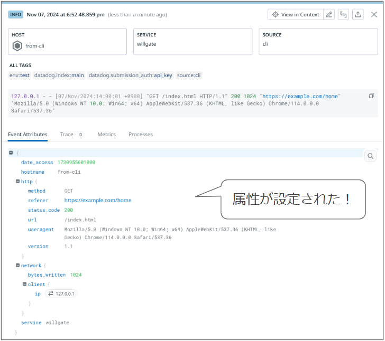The height and width of the screenshot is (341, 385).
Task: Click the datadog.index:main tag
Action: [59, 75]
